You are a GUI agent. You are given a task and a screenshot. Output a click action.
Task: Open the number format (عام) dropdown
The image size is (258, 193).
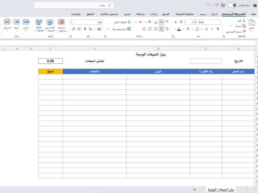pos(71,22)
